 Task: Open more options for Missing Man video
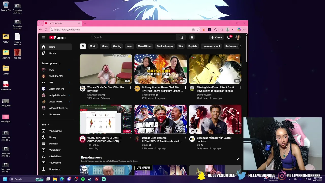click(x=240, y=87)
